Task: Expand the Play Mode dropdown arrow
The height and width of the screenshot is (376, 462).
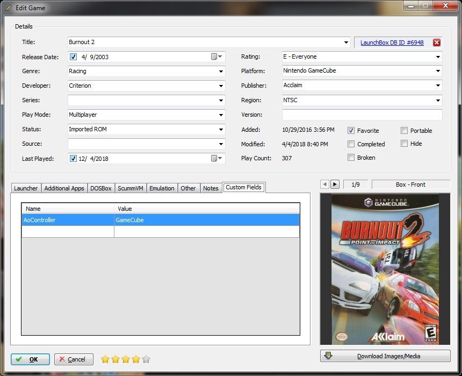Action: [221, 115]
